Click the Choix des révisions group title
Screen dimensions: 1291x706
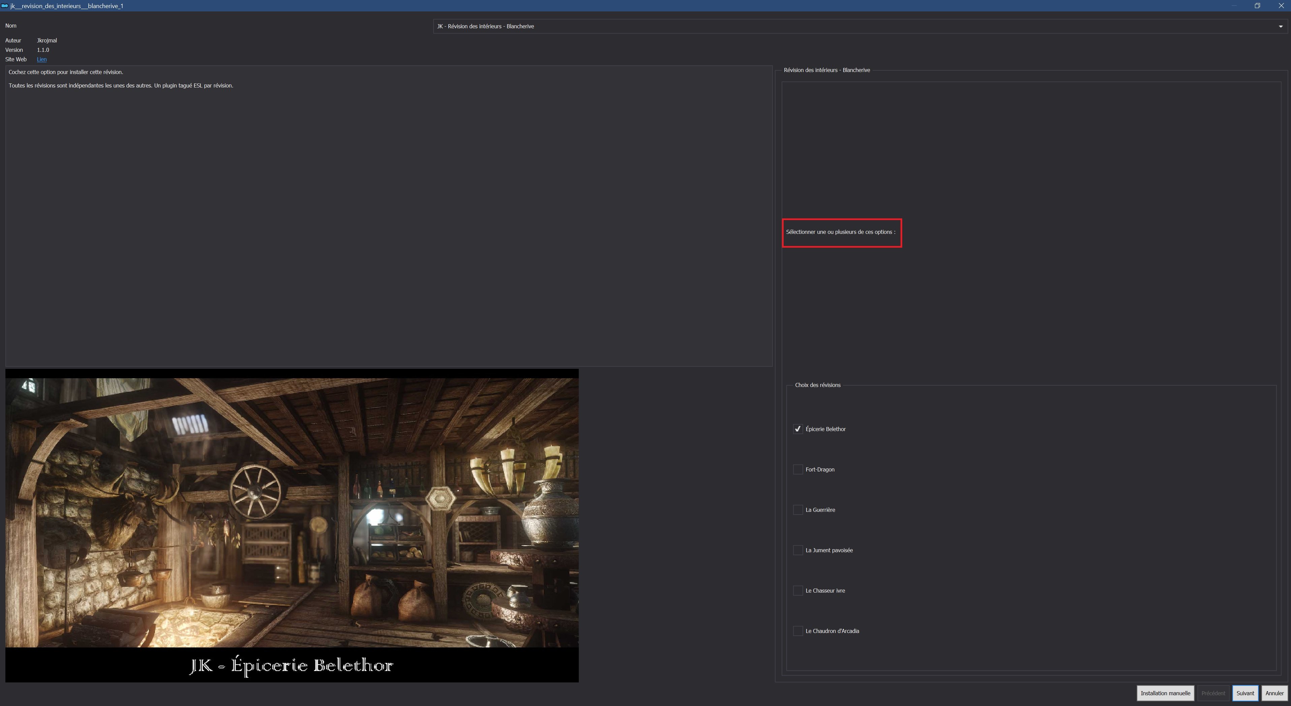click(x=817, y=385)
